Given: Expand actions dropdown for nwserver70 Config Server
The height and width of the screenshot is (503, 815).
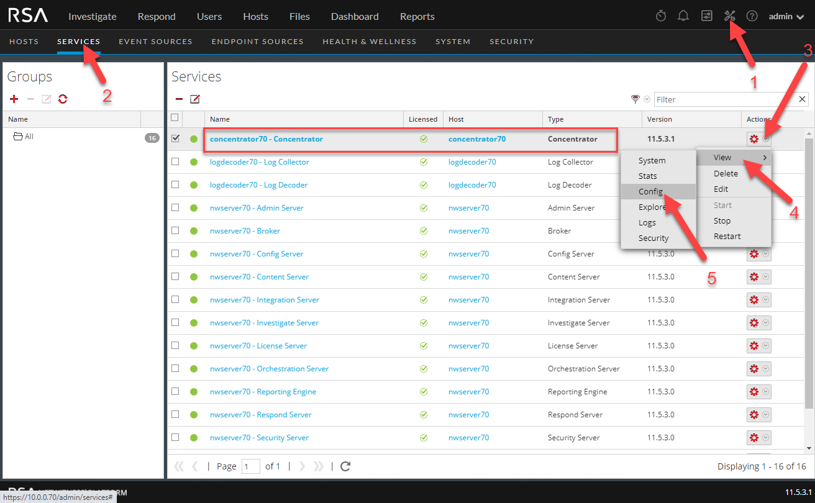Looking at the screenshot, I should (x=766, y=254).
